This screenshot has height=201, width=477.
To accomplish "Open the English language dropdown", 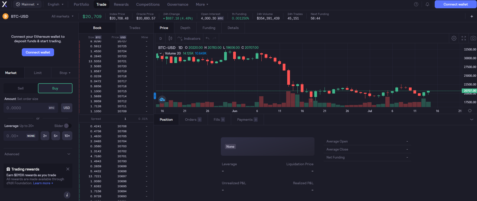I will point(56,4).
